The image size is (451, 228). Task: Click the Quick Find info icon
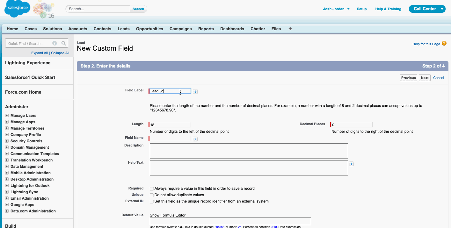click(x=55, y=44)
